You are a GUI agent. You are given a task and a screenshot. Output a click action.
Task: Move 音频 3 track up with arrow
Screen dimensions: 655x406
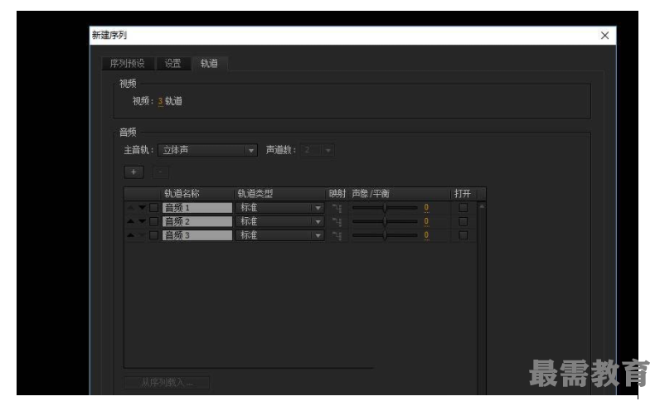[x=130, y=236]
